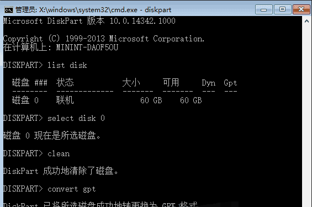Select the 'select disk 0' command line
This screenshot has height=207, width=312.
(x=54, y=118)
